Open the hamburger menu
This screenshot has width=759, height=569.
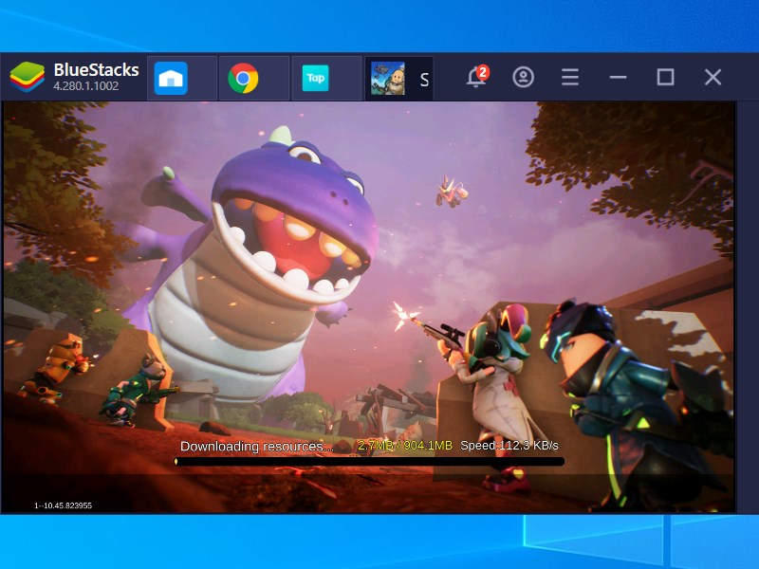(x=570, y=77)
